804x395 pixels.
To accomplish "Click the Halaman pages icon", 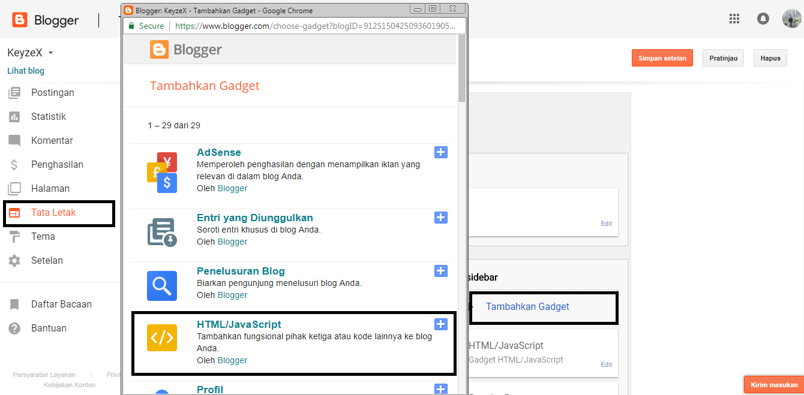I will point(14,189).
